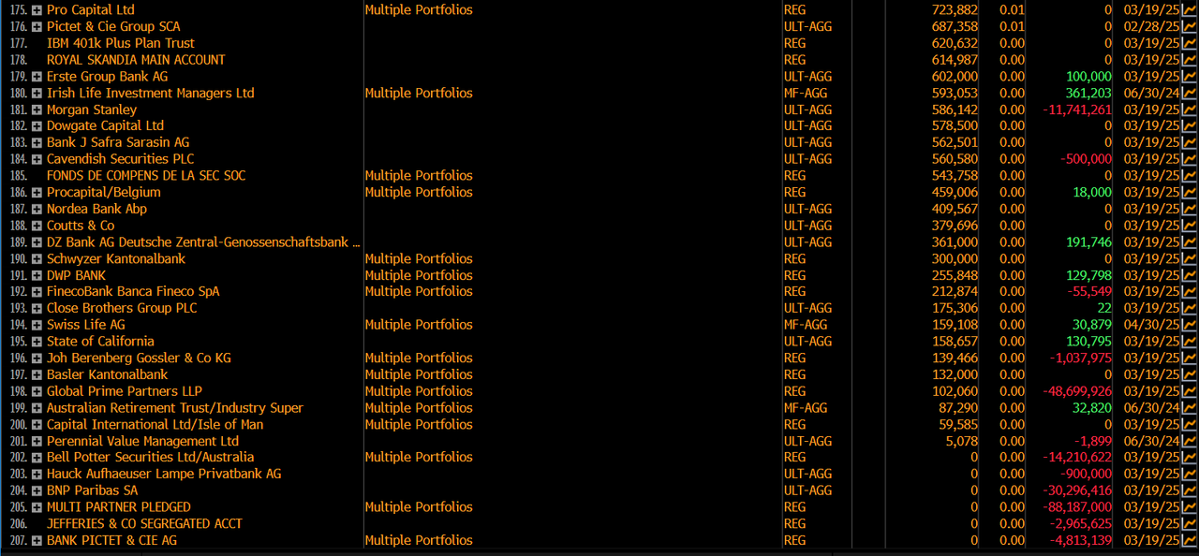Expand the DWP BANK row

click(37, 276)
